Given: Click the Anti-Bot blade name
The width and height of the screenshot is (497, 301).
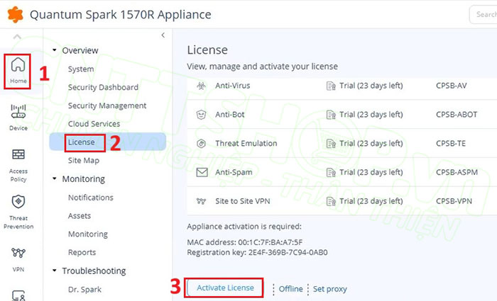Looking at the screenshot, I should [x=230, y=115].
